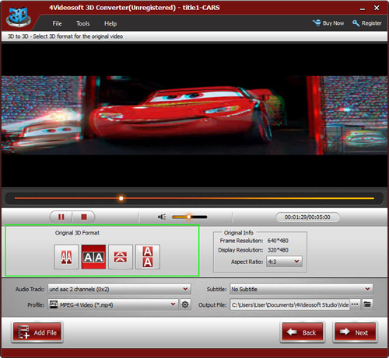Select top-and-bottom half-height 3D format
This screenshot has width=389, height=358.
[x=121, y=257]
